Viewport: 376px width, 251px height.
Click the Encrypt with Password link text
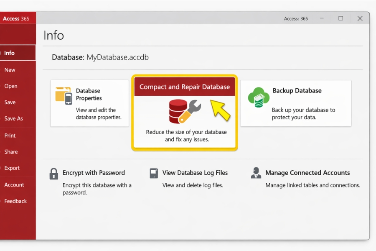94,173
